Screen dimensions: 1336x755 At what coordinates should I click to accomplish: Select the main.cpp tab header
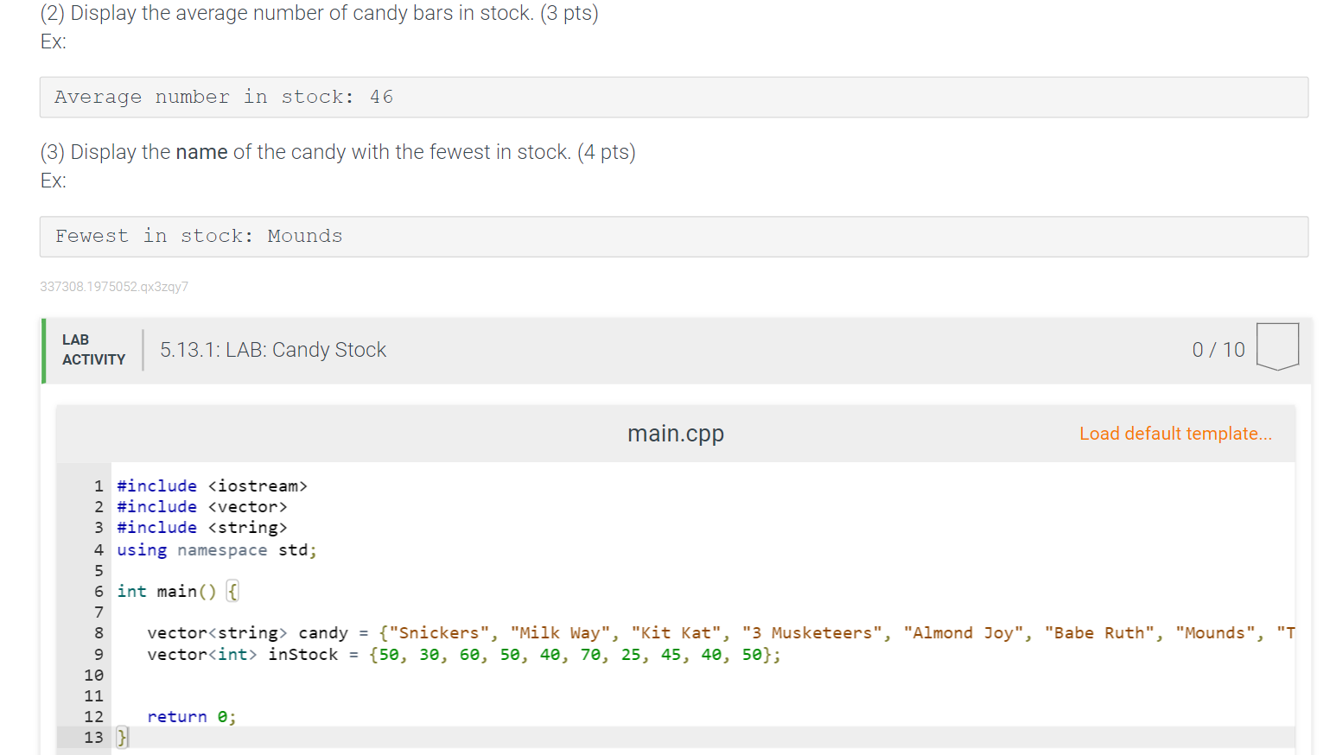pyautogui.click(x=676, y=433)
